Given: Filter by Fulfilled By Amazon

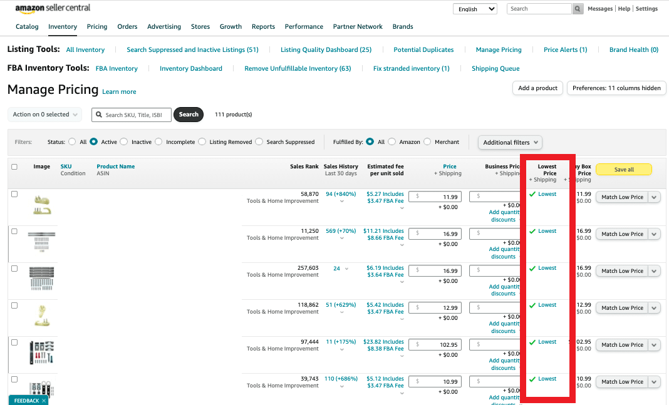Looking at the screenshot, I should tap(392, 141).
